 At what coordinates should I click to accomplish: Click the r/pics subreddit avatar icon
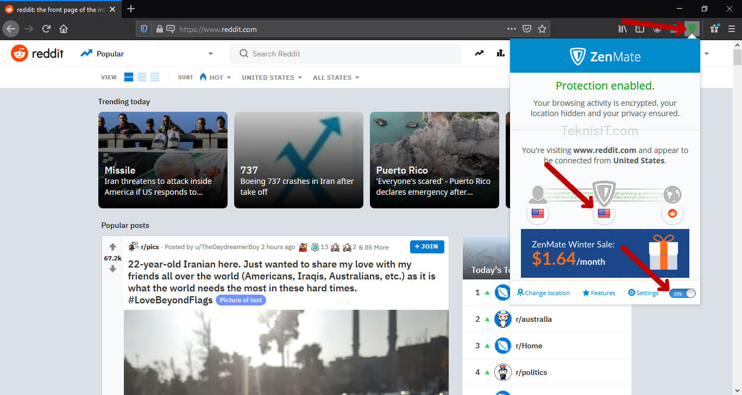coord(133,246)
